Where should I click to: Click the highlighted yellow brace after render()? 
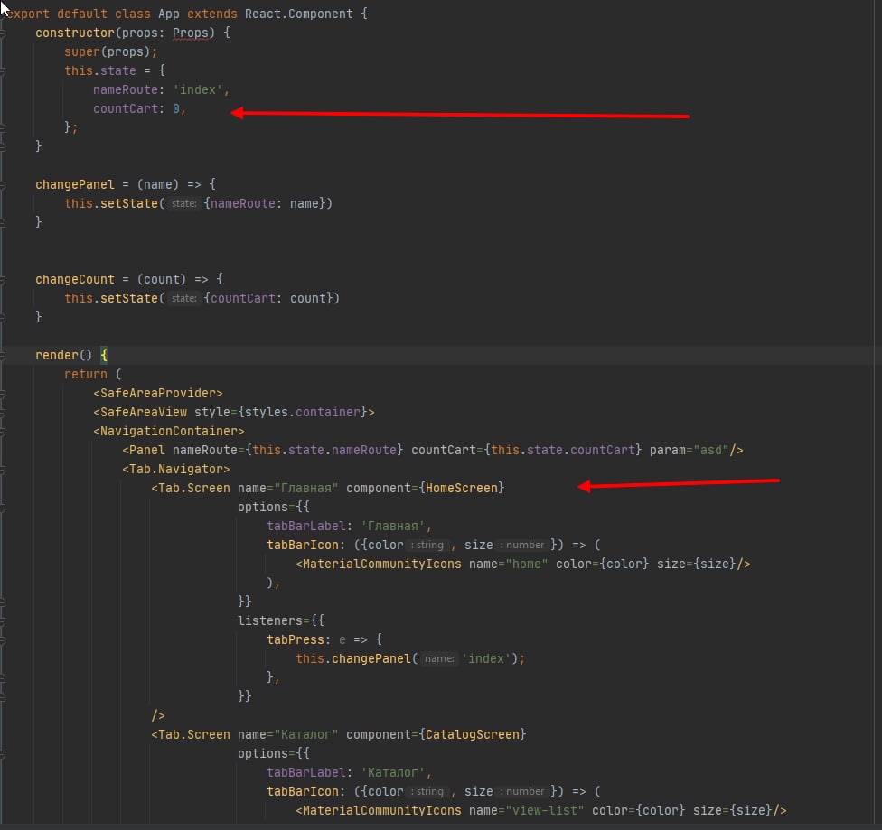[104, 356]
